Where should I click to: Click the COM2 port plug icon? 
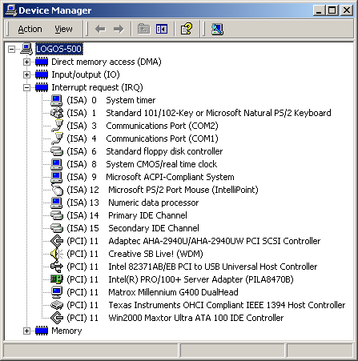[x=57, y=126]
